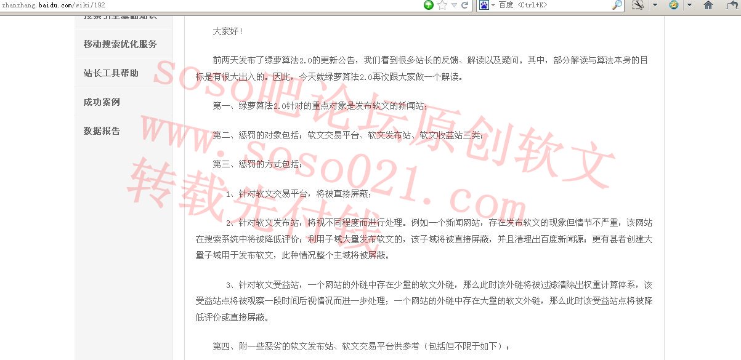Click the screenshot capture tool icon
This screenshot has width=741, height=360.
point(638,5)
